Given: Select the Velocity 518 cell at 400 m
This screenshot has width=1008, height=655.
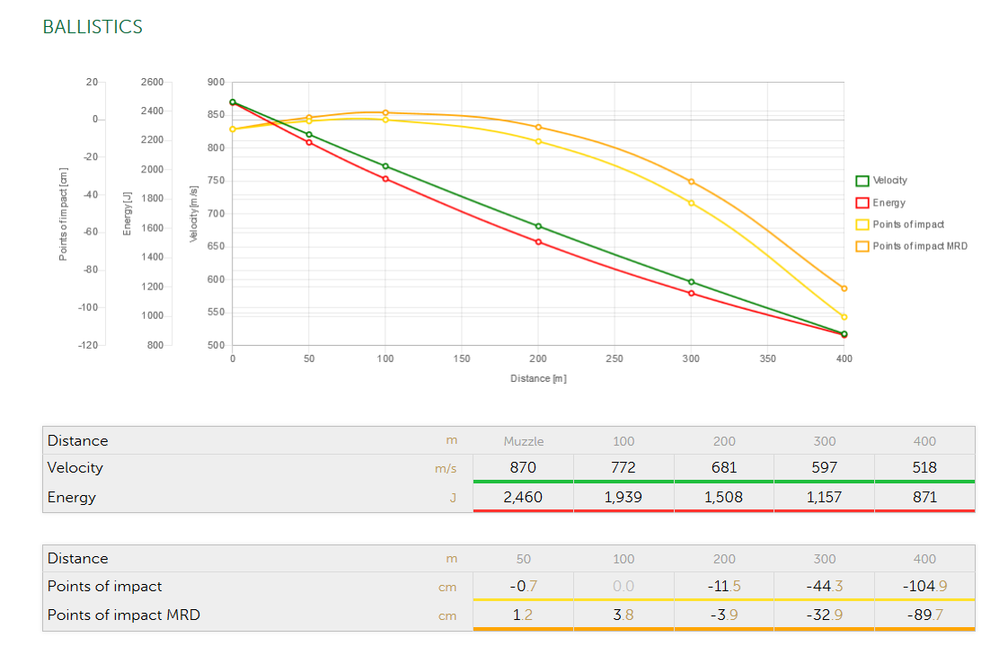Looking at the screenshot, I should click(924, 467).
